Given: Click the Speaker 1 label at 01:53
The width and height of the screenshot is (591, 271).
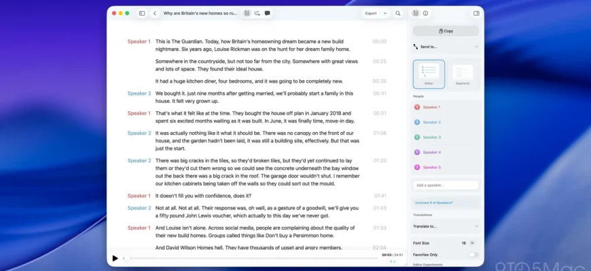Looking at the screenshot, I should pyautogui.click(x=139, y=228).
